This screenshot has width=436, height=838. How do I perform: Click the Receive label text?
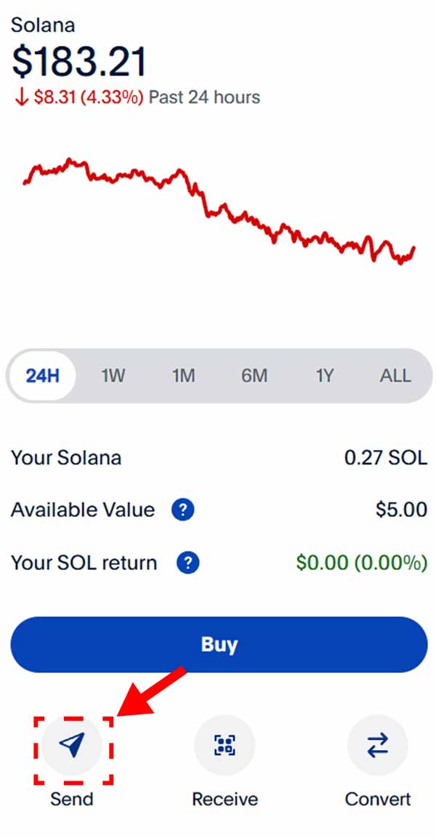[225, 799]
